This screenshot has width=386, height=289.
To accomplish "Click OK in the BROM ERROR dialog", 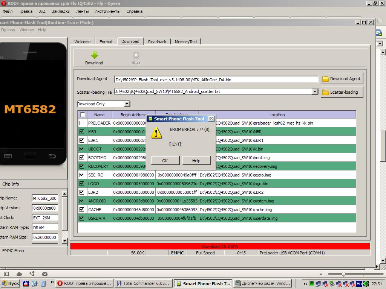I will [x=165, y=161].
